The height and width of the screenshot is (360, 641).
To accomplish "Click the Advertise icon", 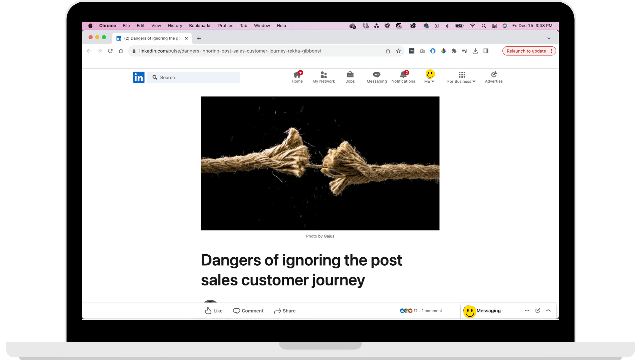I will click(493, 77).
